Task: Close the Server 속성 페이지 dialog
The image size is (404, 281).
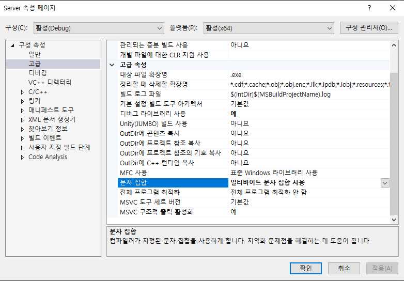Action: coord(393,8)
